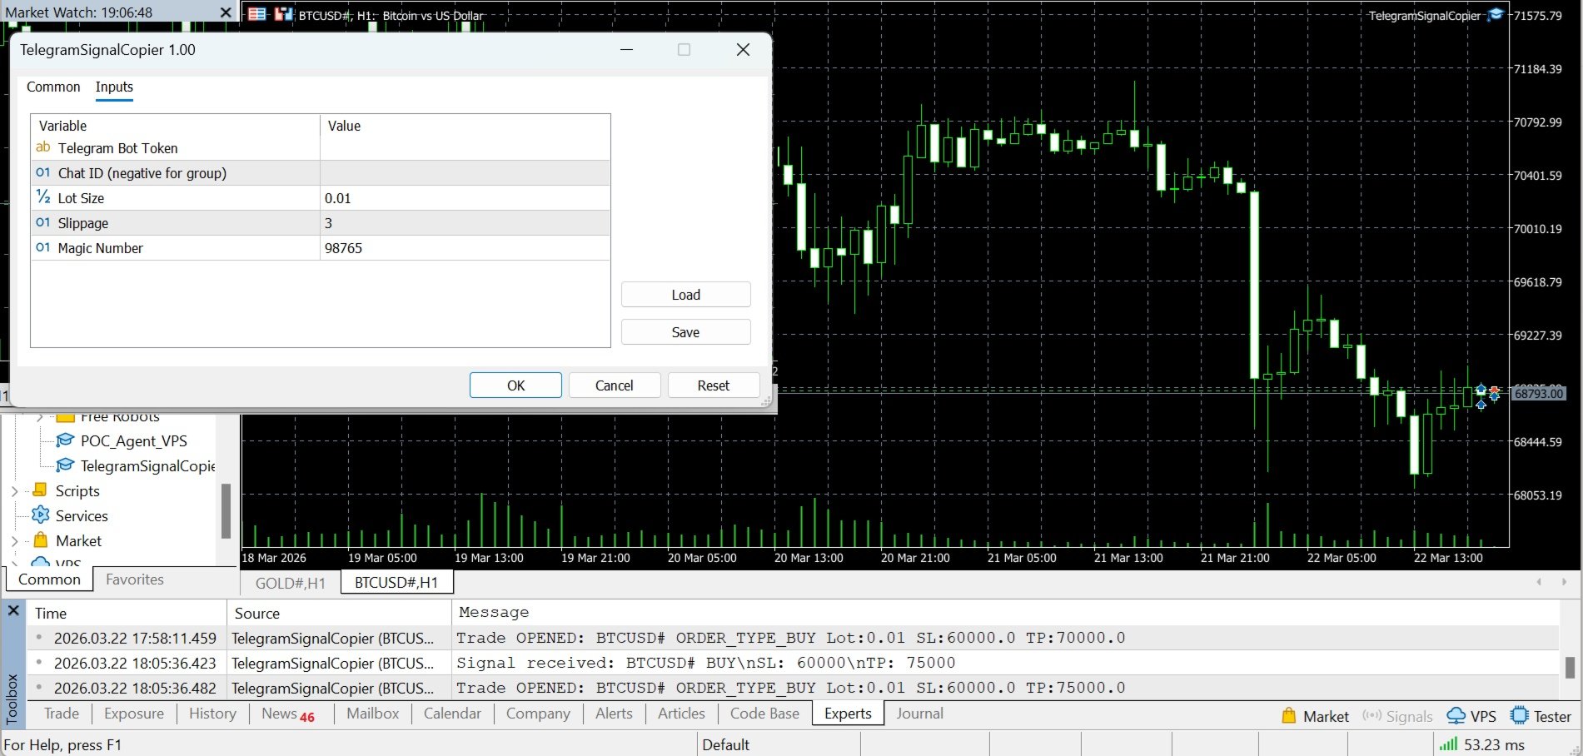
Task: Open the Calendar tab in Toolbox
Action: 452,714
